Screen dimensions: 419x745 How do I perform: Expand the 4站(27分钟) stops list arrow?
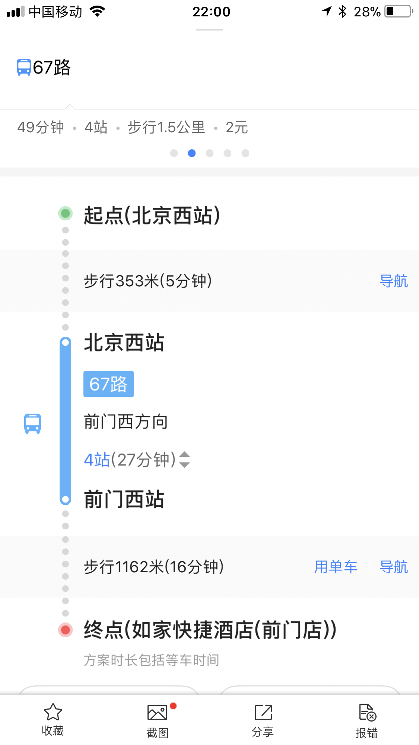[184, 459]
